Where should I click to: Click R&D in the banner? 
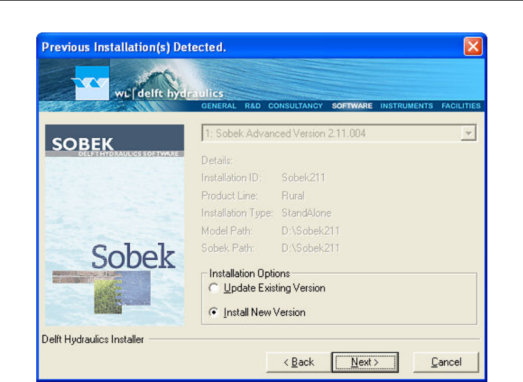pyautogui.click(x=253, y=106)
